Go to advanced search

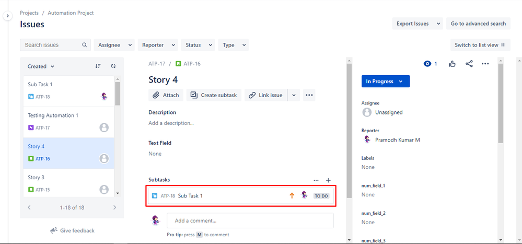coord(479,24)
